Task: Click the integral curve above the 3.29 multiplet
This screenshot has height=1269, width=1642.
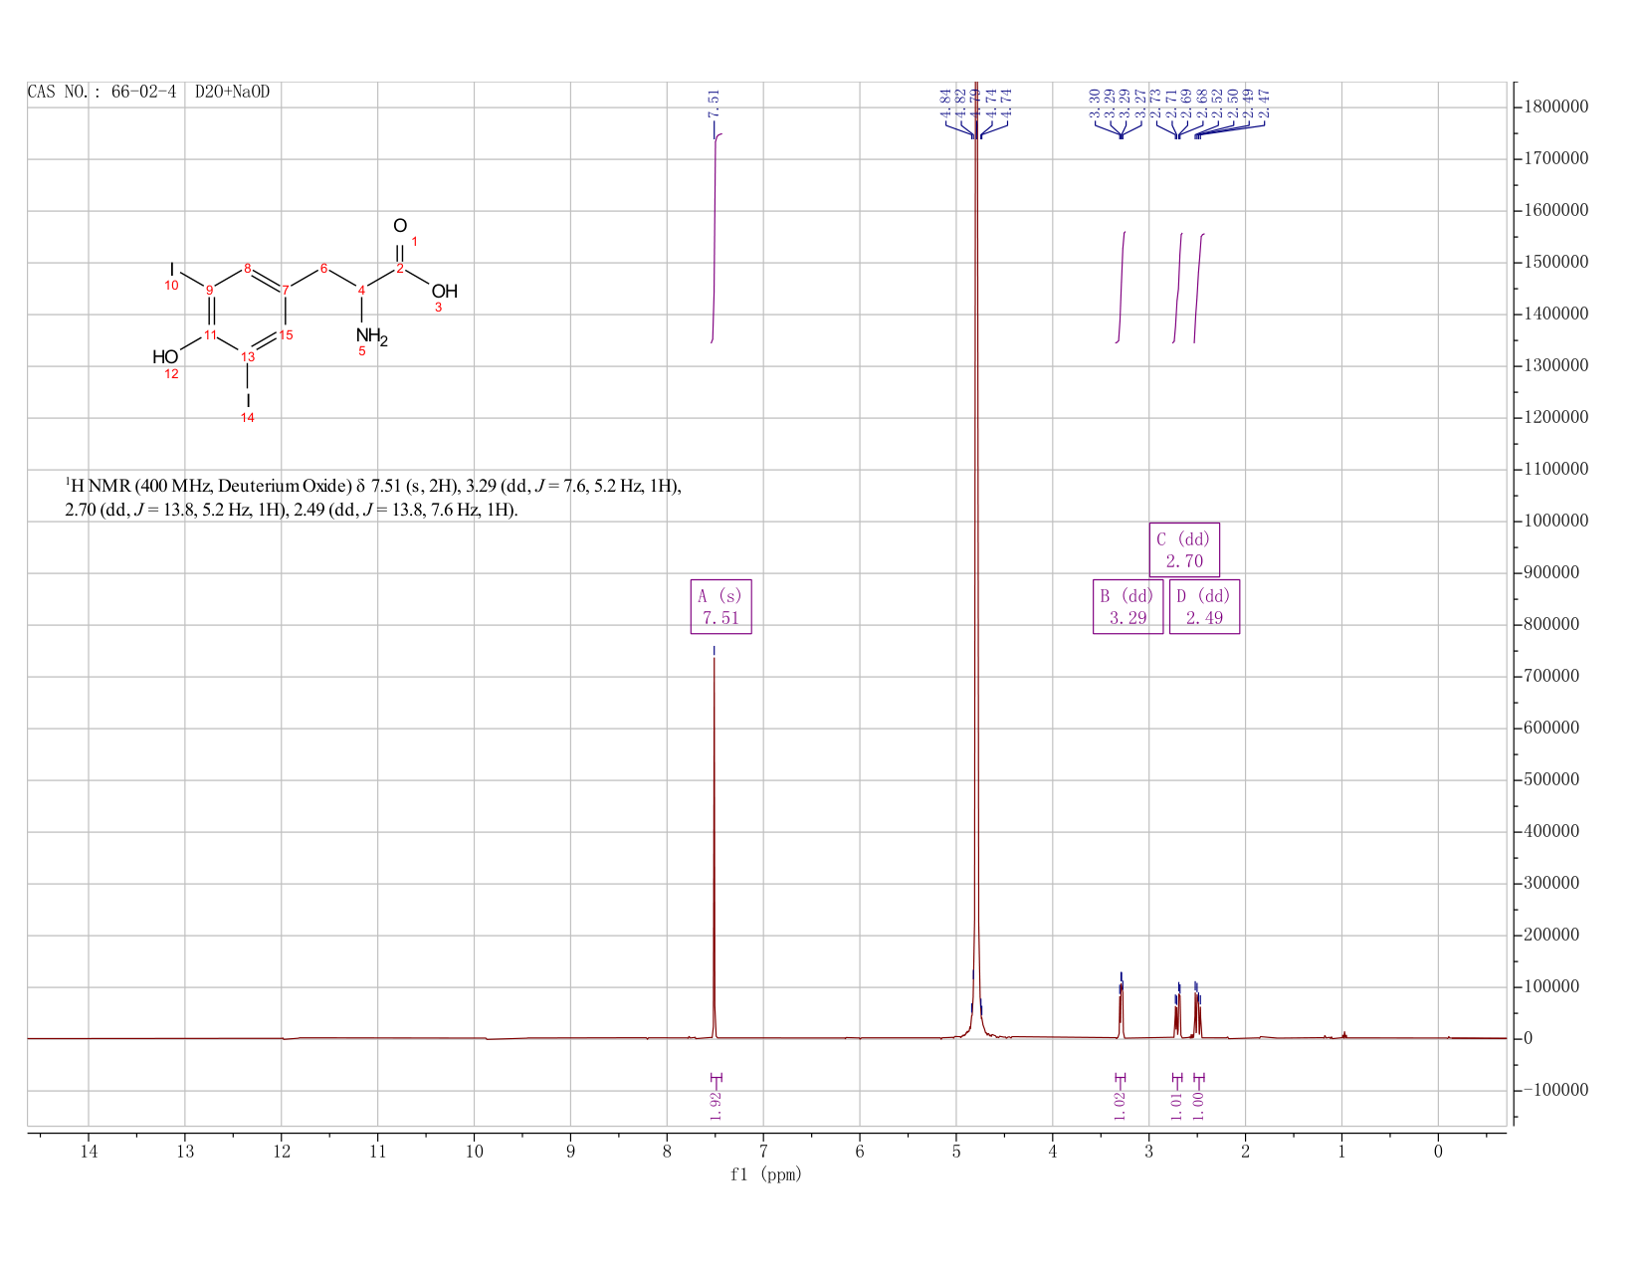Action: [1122, 287]
